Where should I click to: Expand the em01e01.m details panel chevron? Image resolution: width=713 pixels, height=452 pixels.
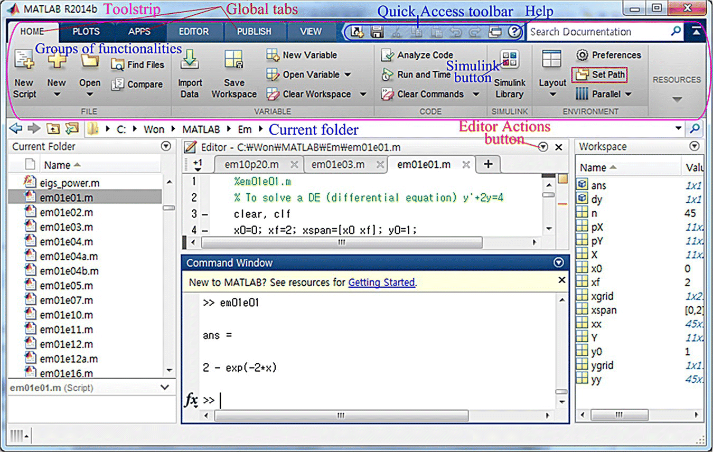(x=165, y=388)
